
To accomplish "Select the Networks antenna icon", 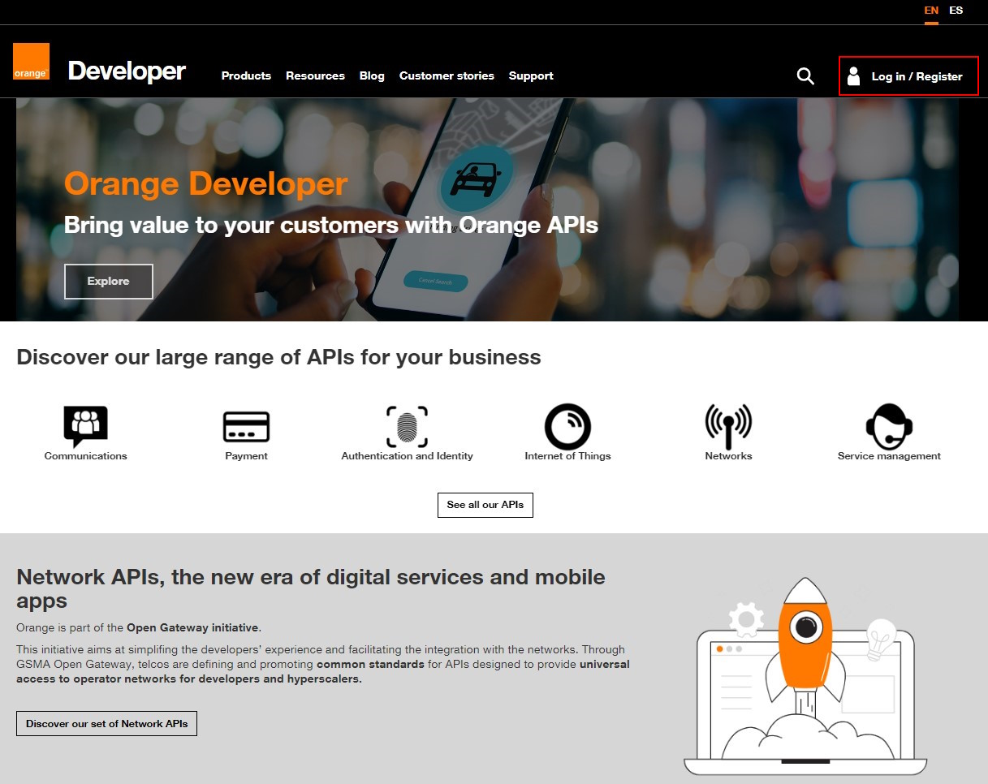I will coord(728,426).
